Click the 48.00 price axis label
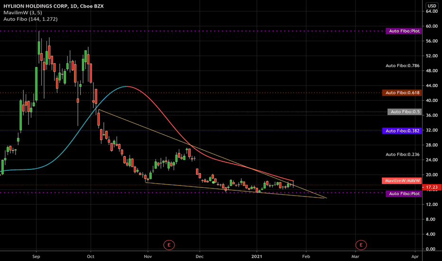442x261 pixels. click(432, 71)
